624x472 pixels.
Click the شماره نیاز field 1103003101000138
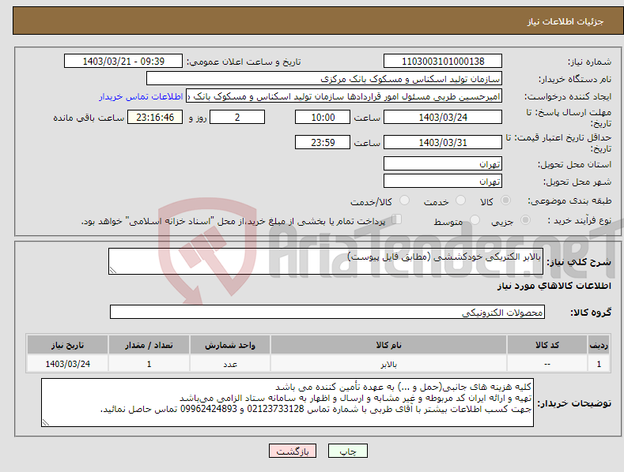pyautogui.click(x=443, y=62)
